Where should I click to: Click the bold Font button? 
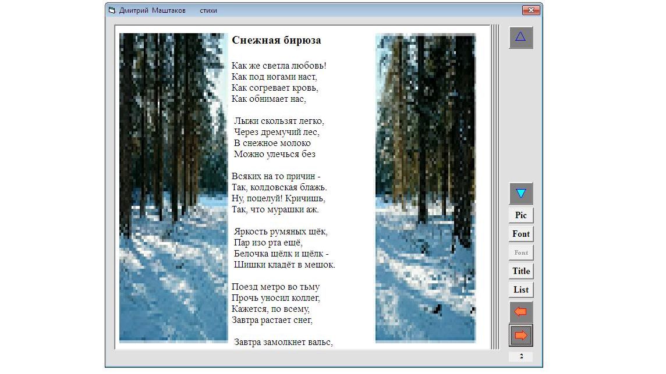click(x=520, y=234)
